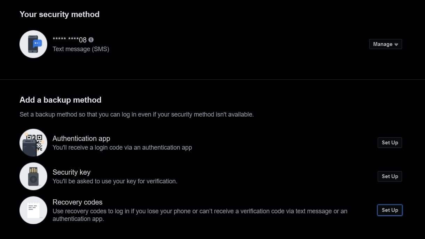The width and height of the screenshot is (425, 239).
Task: Set up a Security key
Action: 389,176
